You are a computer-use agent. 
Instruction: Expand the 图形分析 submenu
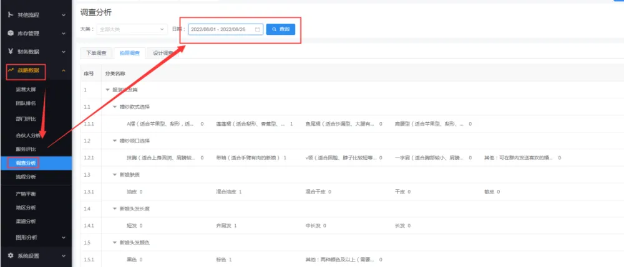click(x=64, y=237)
